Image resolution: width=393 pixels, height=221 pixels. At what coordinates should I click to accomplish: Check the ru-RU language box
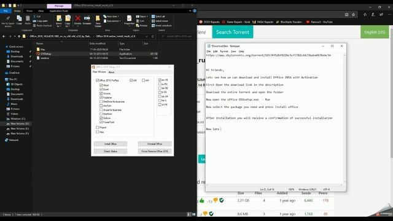[x=160, y=84]
